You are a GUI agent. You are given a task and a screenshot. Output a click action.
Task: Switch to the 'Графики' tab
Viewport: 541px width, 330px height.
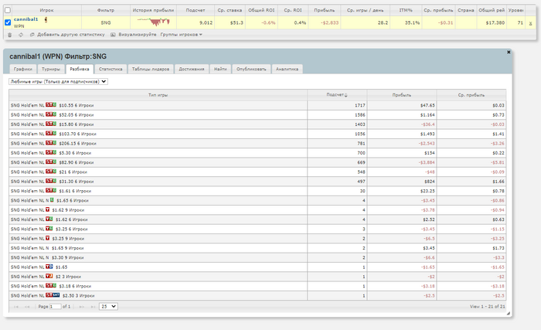pos(22,69)
